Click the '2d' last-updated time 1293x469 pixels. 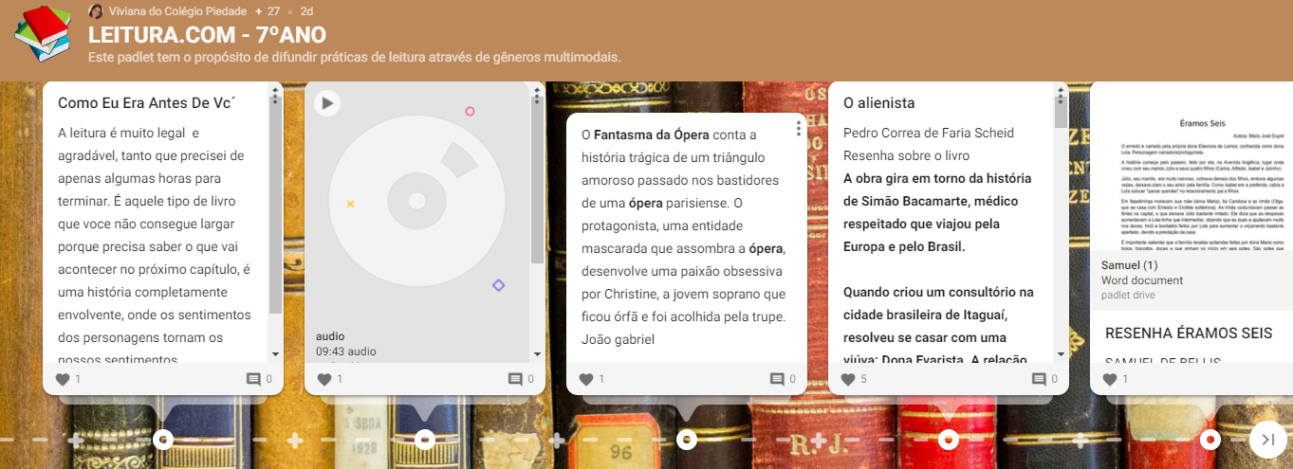(x=306, y=11)
